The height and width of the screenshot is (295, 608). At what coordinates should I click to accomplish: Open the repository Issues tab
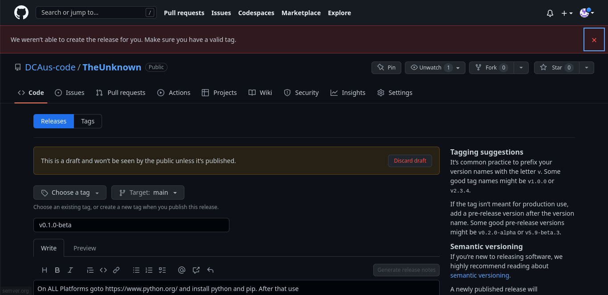click(x=69, y=93)
